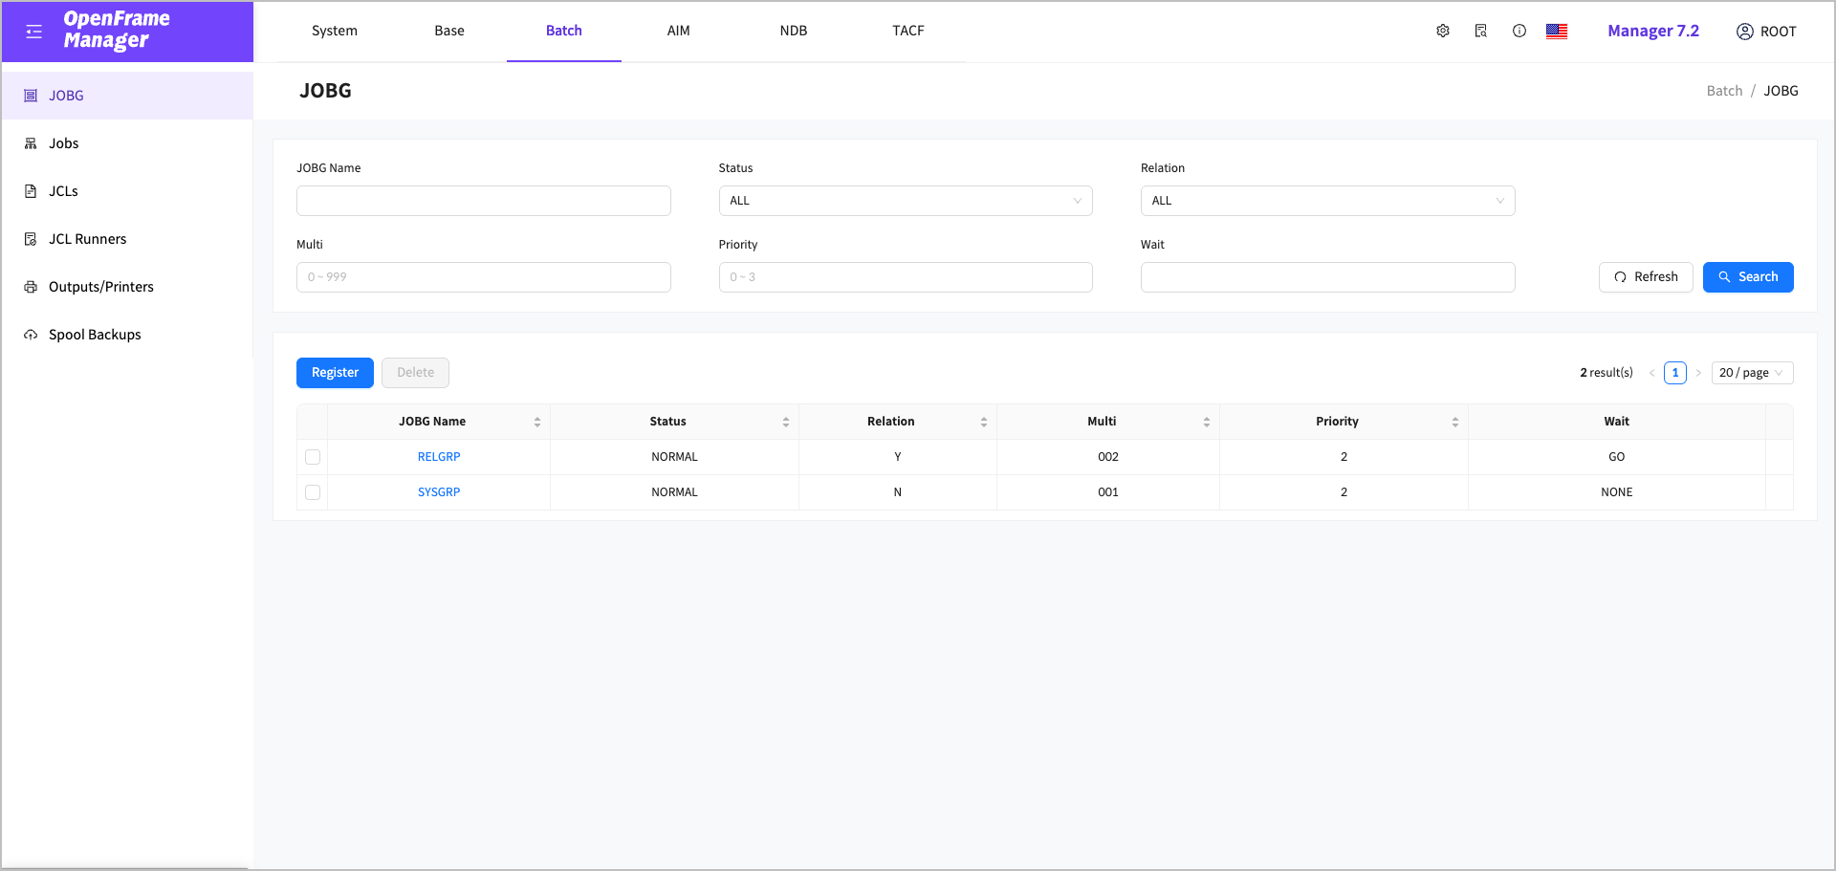Click page number 1 in pagination
The image size is (1836, 871).
(x=1675, y=373)
